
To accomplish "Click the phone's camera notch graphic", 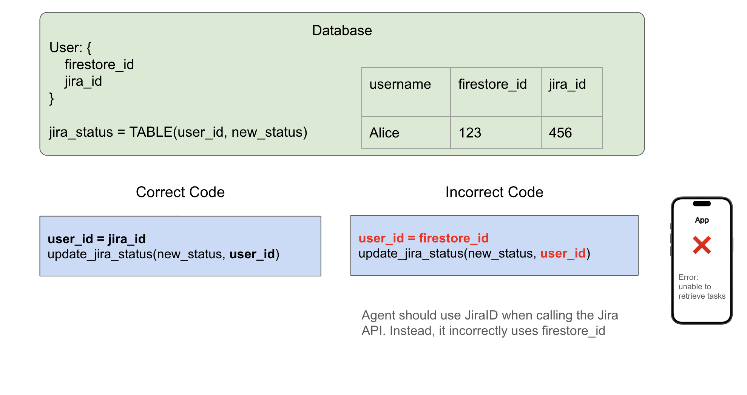I will [x=702, y=204].
